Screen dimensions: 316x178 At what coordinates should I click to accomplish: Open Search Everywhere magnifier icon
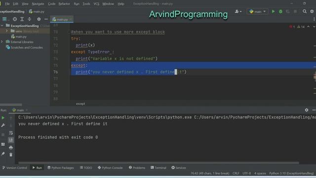coord(305,11)
